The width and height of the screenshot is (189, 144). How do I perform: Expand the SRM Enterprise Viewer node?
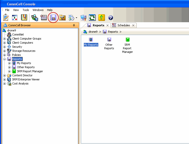[x=4, y=79]
